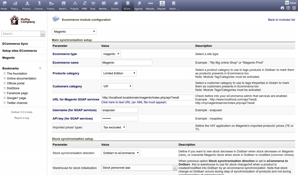Open the Home module icon

click(4, 5)
